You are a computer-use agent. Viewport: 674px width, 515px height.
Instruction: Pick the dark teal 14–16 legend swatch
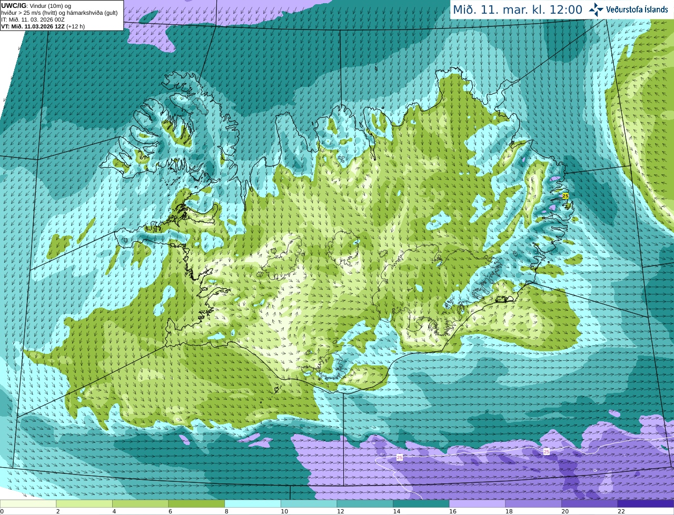[421, 503]
